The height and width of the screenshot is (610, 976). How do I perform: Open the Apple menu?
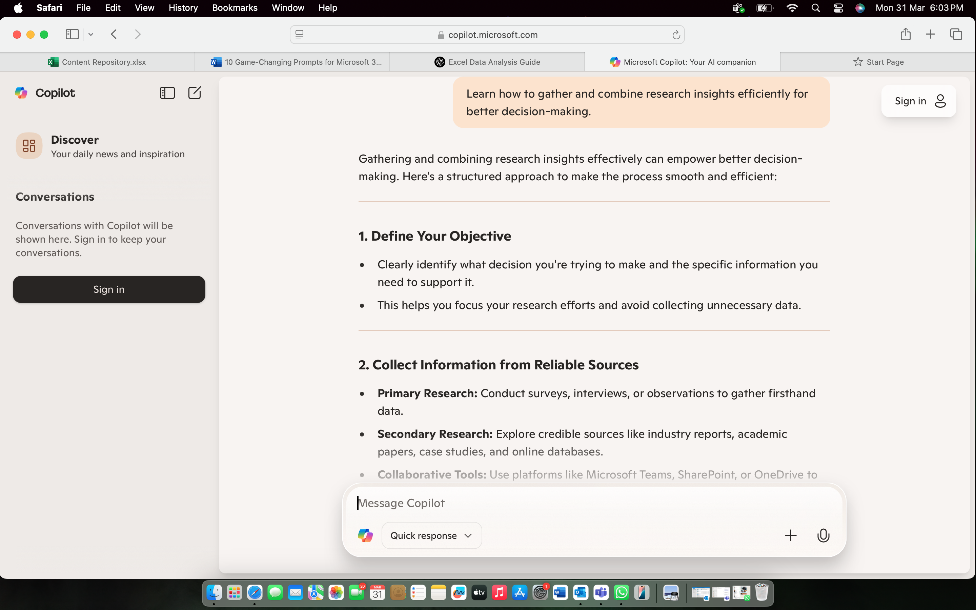(x=18, y=8)
